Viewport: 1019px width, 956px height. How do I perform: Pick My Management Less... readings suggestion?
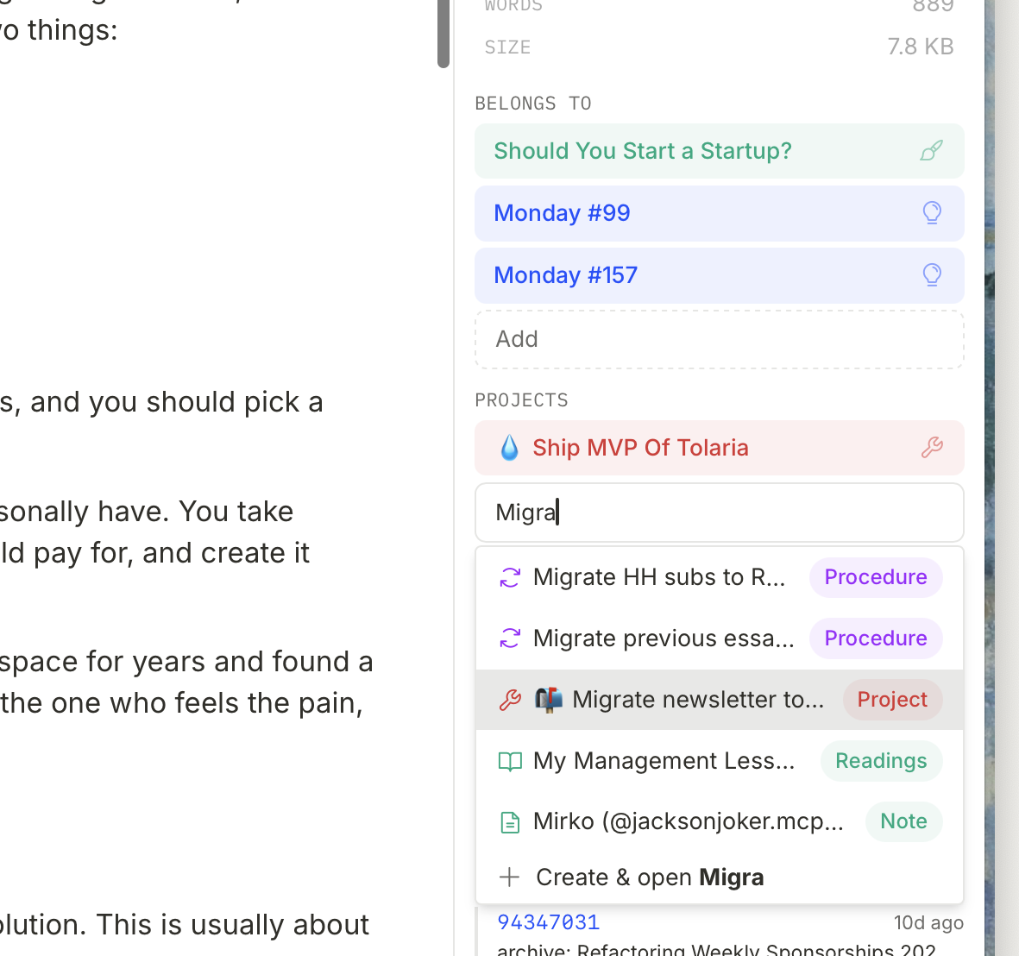pos(663,761)
